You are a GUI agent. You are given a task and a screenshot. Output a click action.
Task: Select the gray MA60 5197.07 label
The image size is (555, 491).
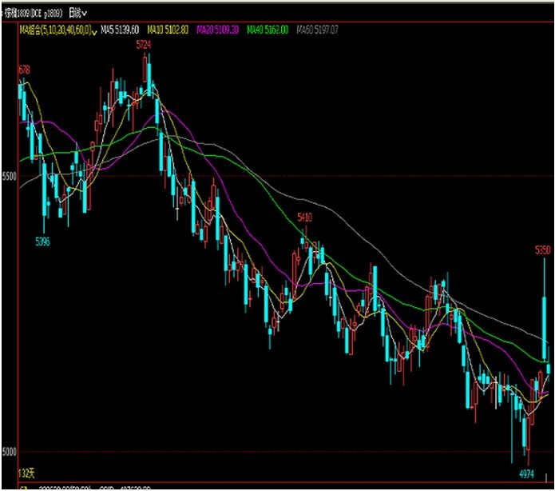coord(318,30)
